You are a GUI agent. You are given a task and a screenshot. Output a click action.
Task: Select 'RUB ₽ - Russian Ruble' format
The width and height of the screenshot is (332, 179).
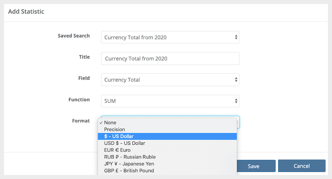tap(130, 157)
